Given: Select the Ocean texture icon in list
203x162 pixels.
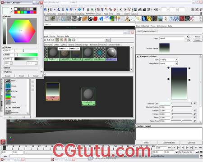Looking at the screenshot, I should click(8, 86).
